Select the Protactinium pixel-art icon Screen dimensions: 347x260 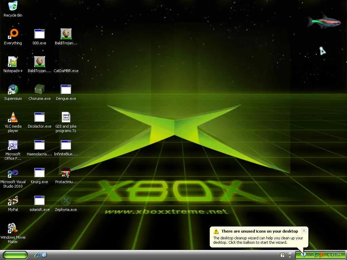[66, 173]
